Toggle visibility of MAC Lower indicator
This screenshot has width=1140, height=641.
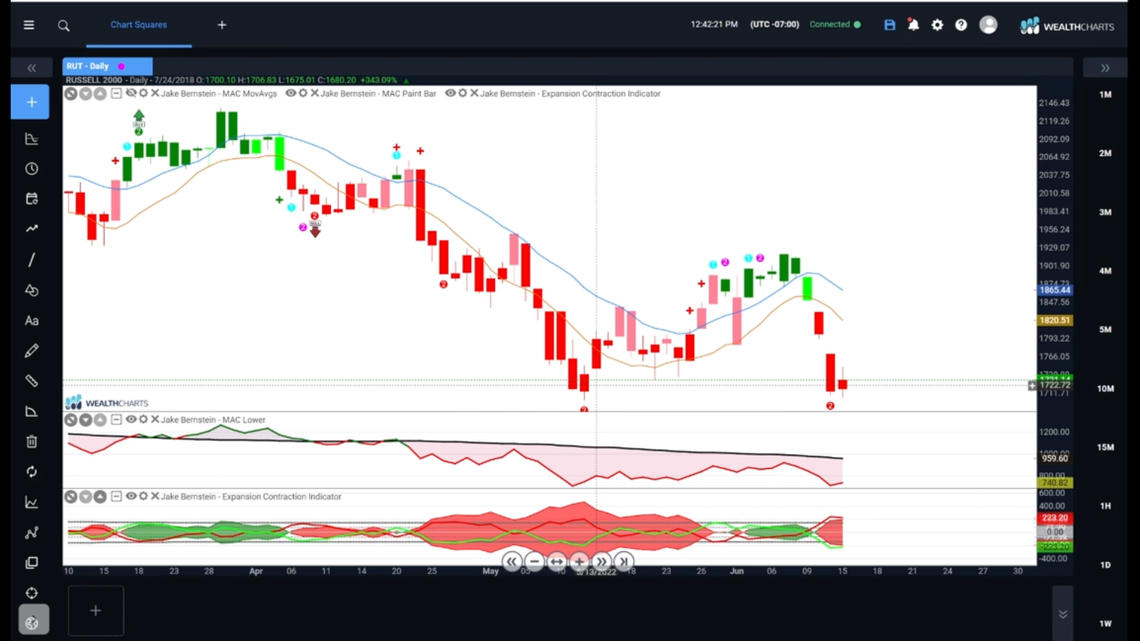pyautogui.click(x=131, y=419)
